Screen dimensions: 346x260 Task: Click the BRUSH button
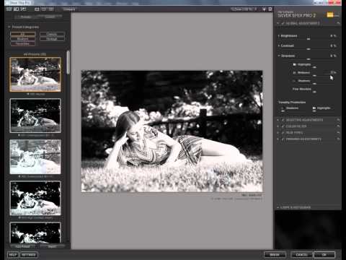click(x=275, y=254)
